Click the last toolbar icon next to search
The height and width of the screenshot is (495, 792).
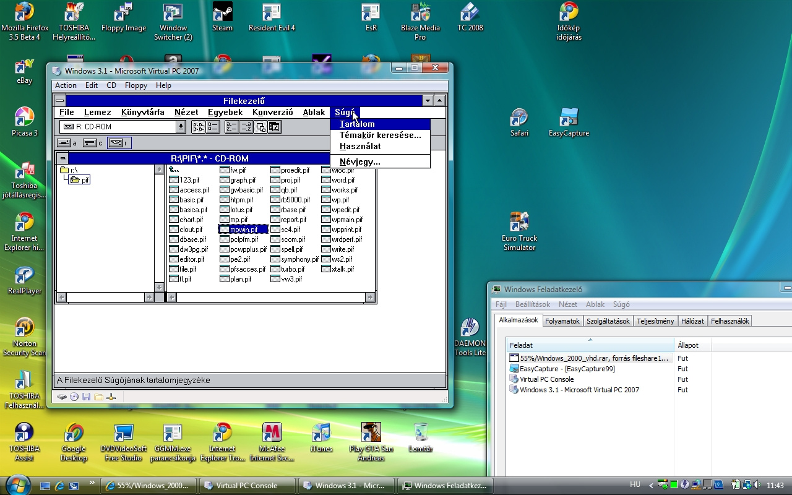(275, 127)
